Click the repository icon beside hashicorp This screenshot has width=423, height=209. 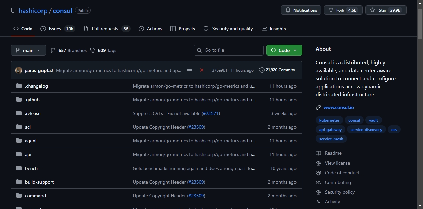[13, 11]
